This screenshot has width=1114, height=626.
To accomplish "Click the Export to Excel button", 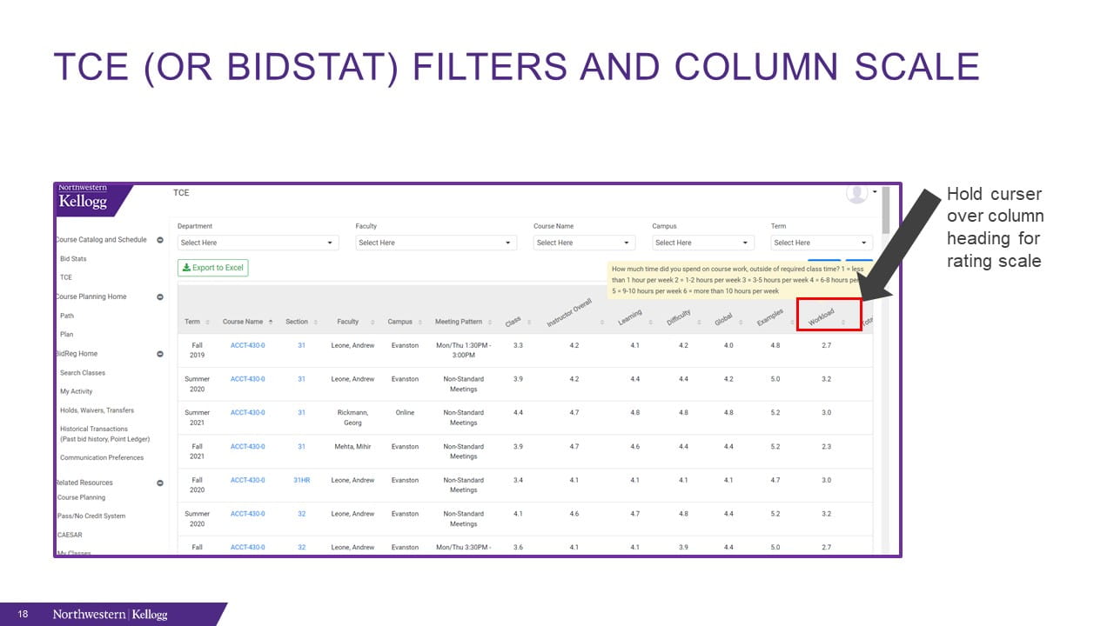I will 213,268.
